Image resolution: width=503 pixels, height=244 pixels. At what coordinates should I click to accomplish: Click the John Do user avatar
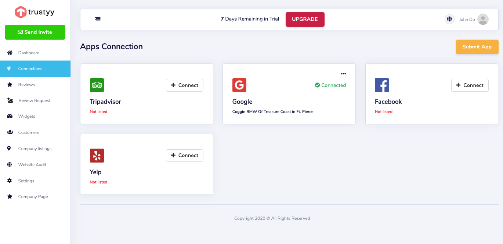click(483, 19)
